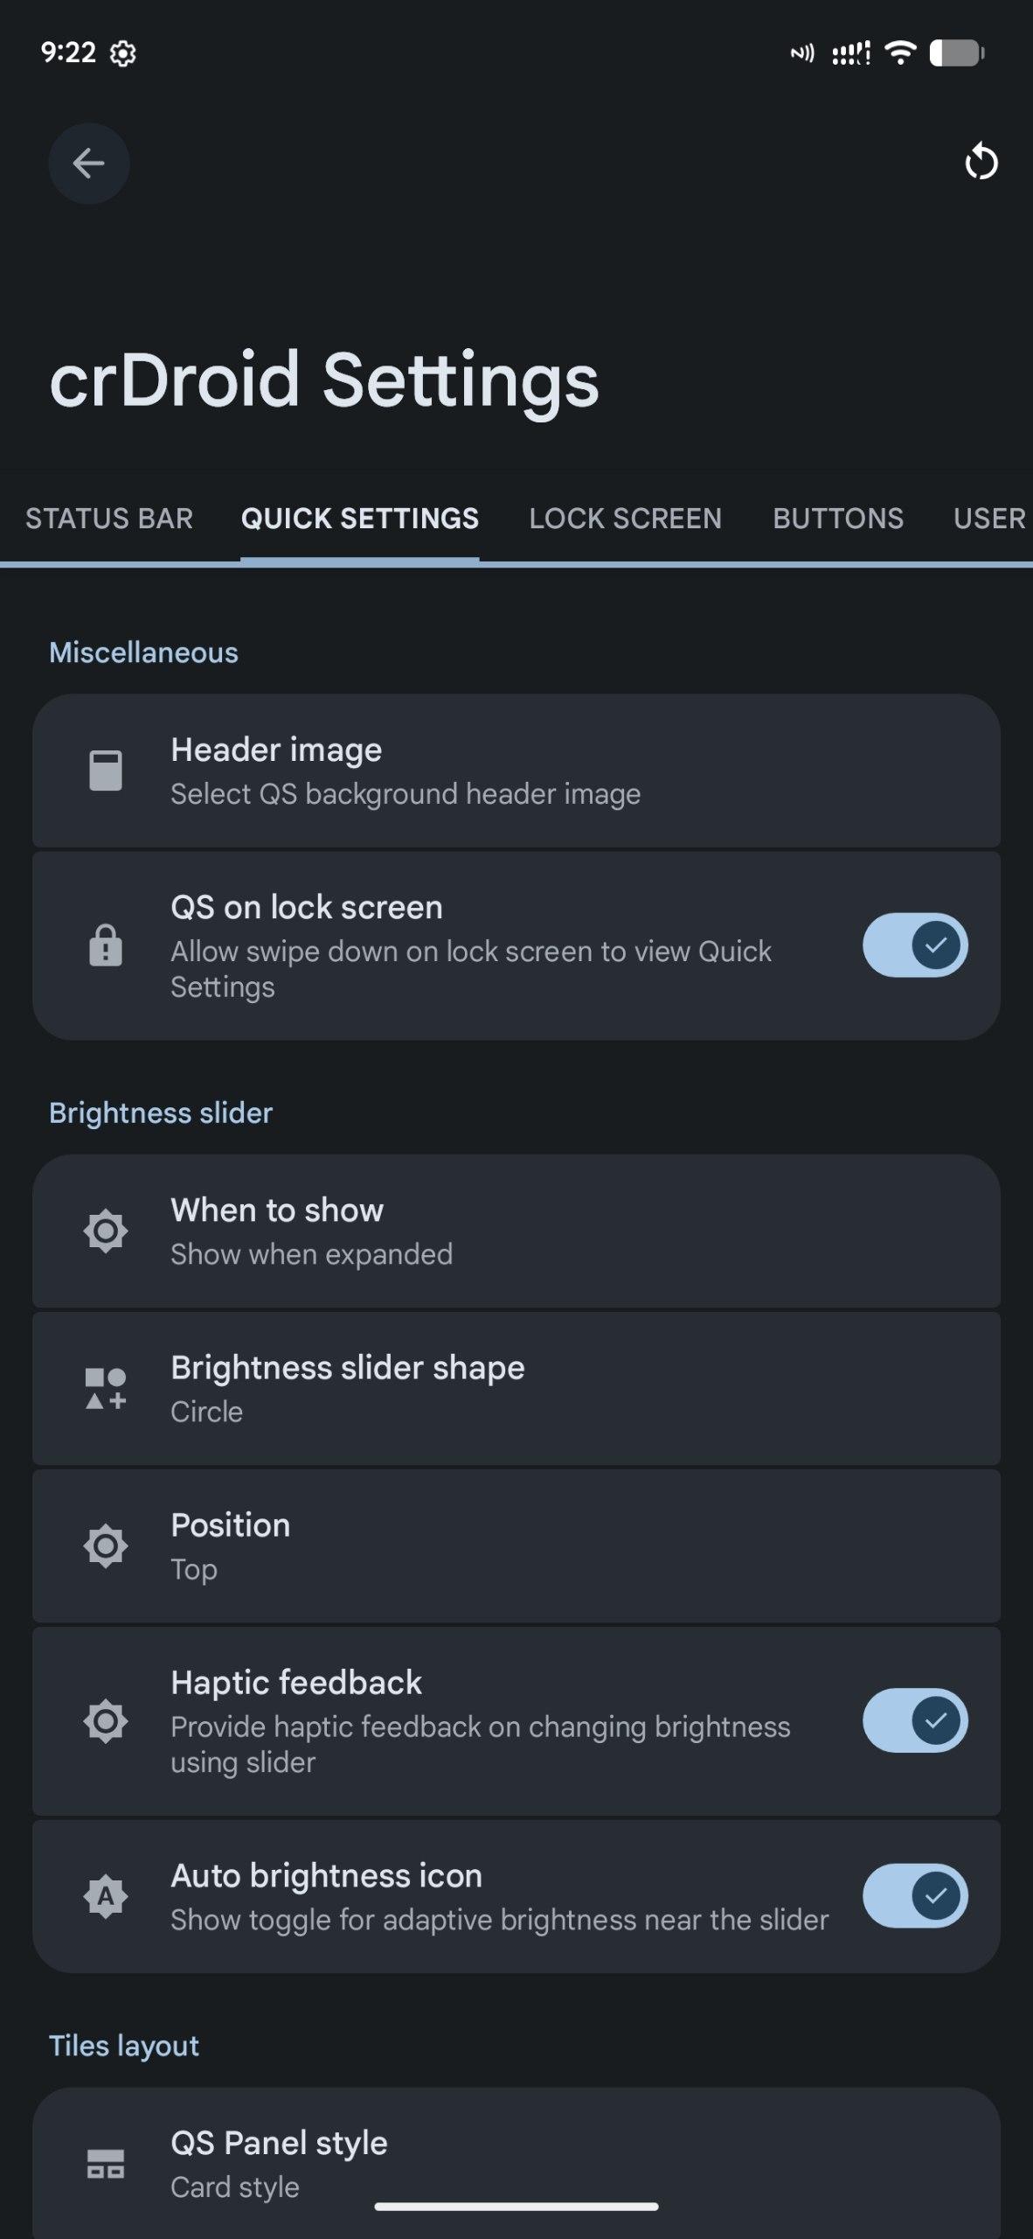The width and height of the screenshot is (1033, 2239).
Task: Tap the Auto brightness 'A' icon
Action: tap(106, 1896)
